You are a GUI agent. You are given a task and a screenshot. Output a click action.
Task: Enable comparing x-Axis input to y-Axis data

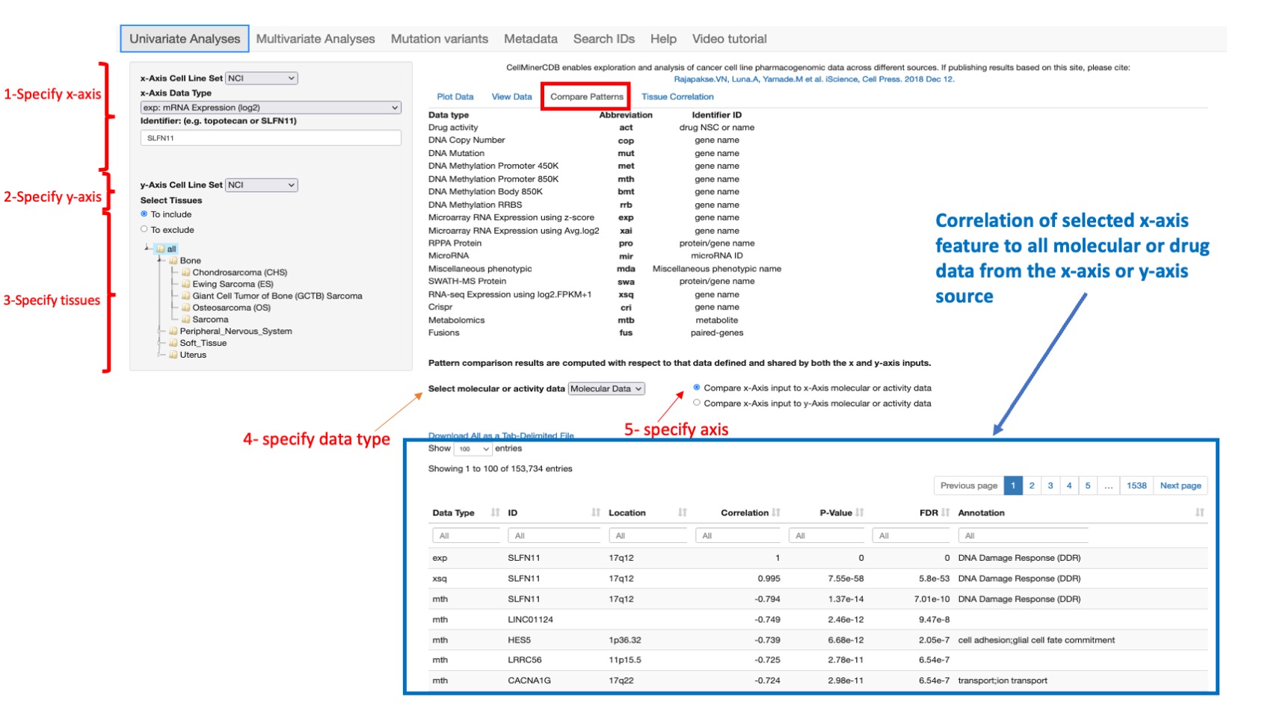coord(697,403)
